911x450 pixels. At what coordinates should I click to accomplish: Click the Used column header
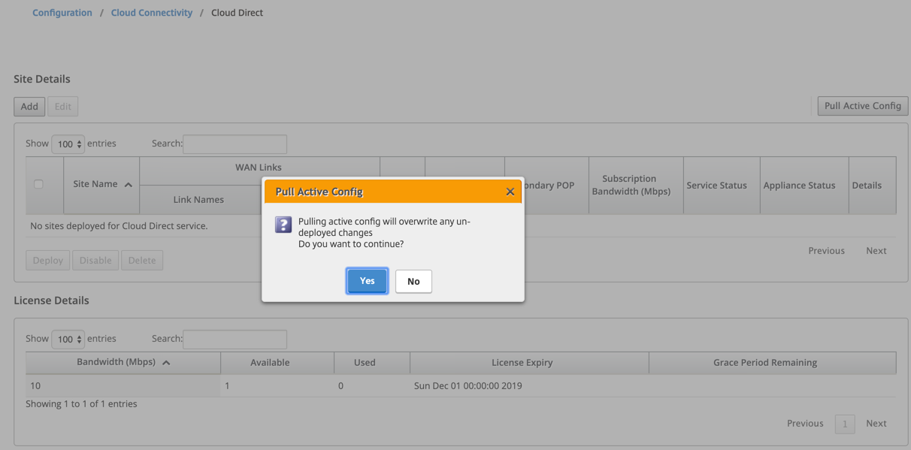(x=372, y=363)
